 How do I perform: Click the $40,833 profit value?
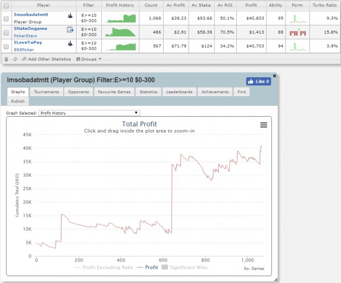(255, 19)
